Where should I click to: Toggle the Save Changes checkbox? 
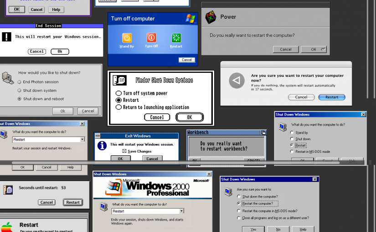pos(124,151)
